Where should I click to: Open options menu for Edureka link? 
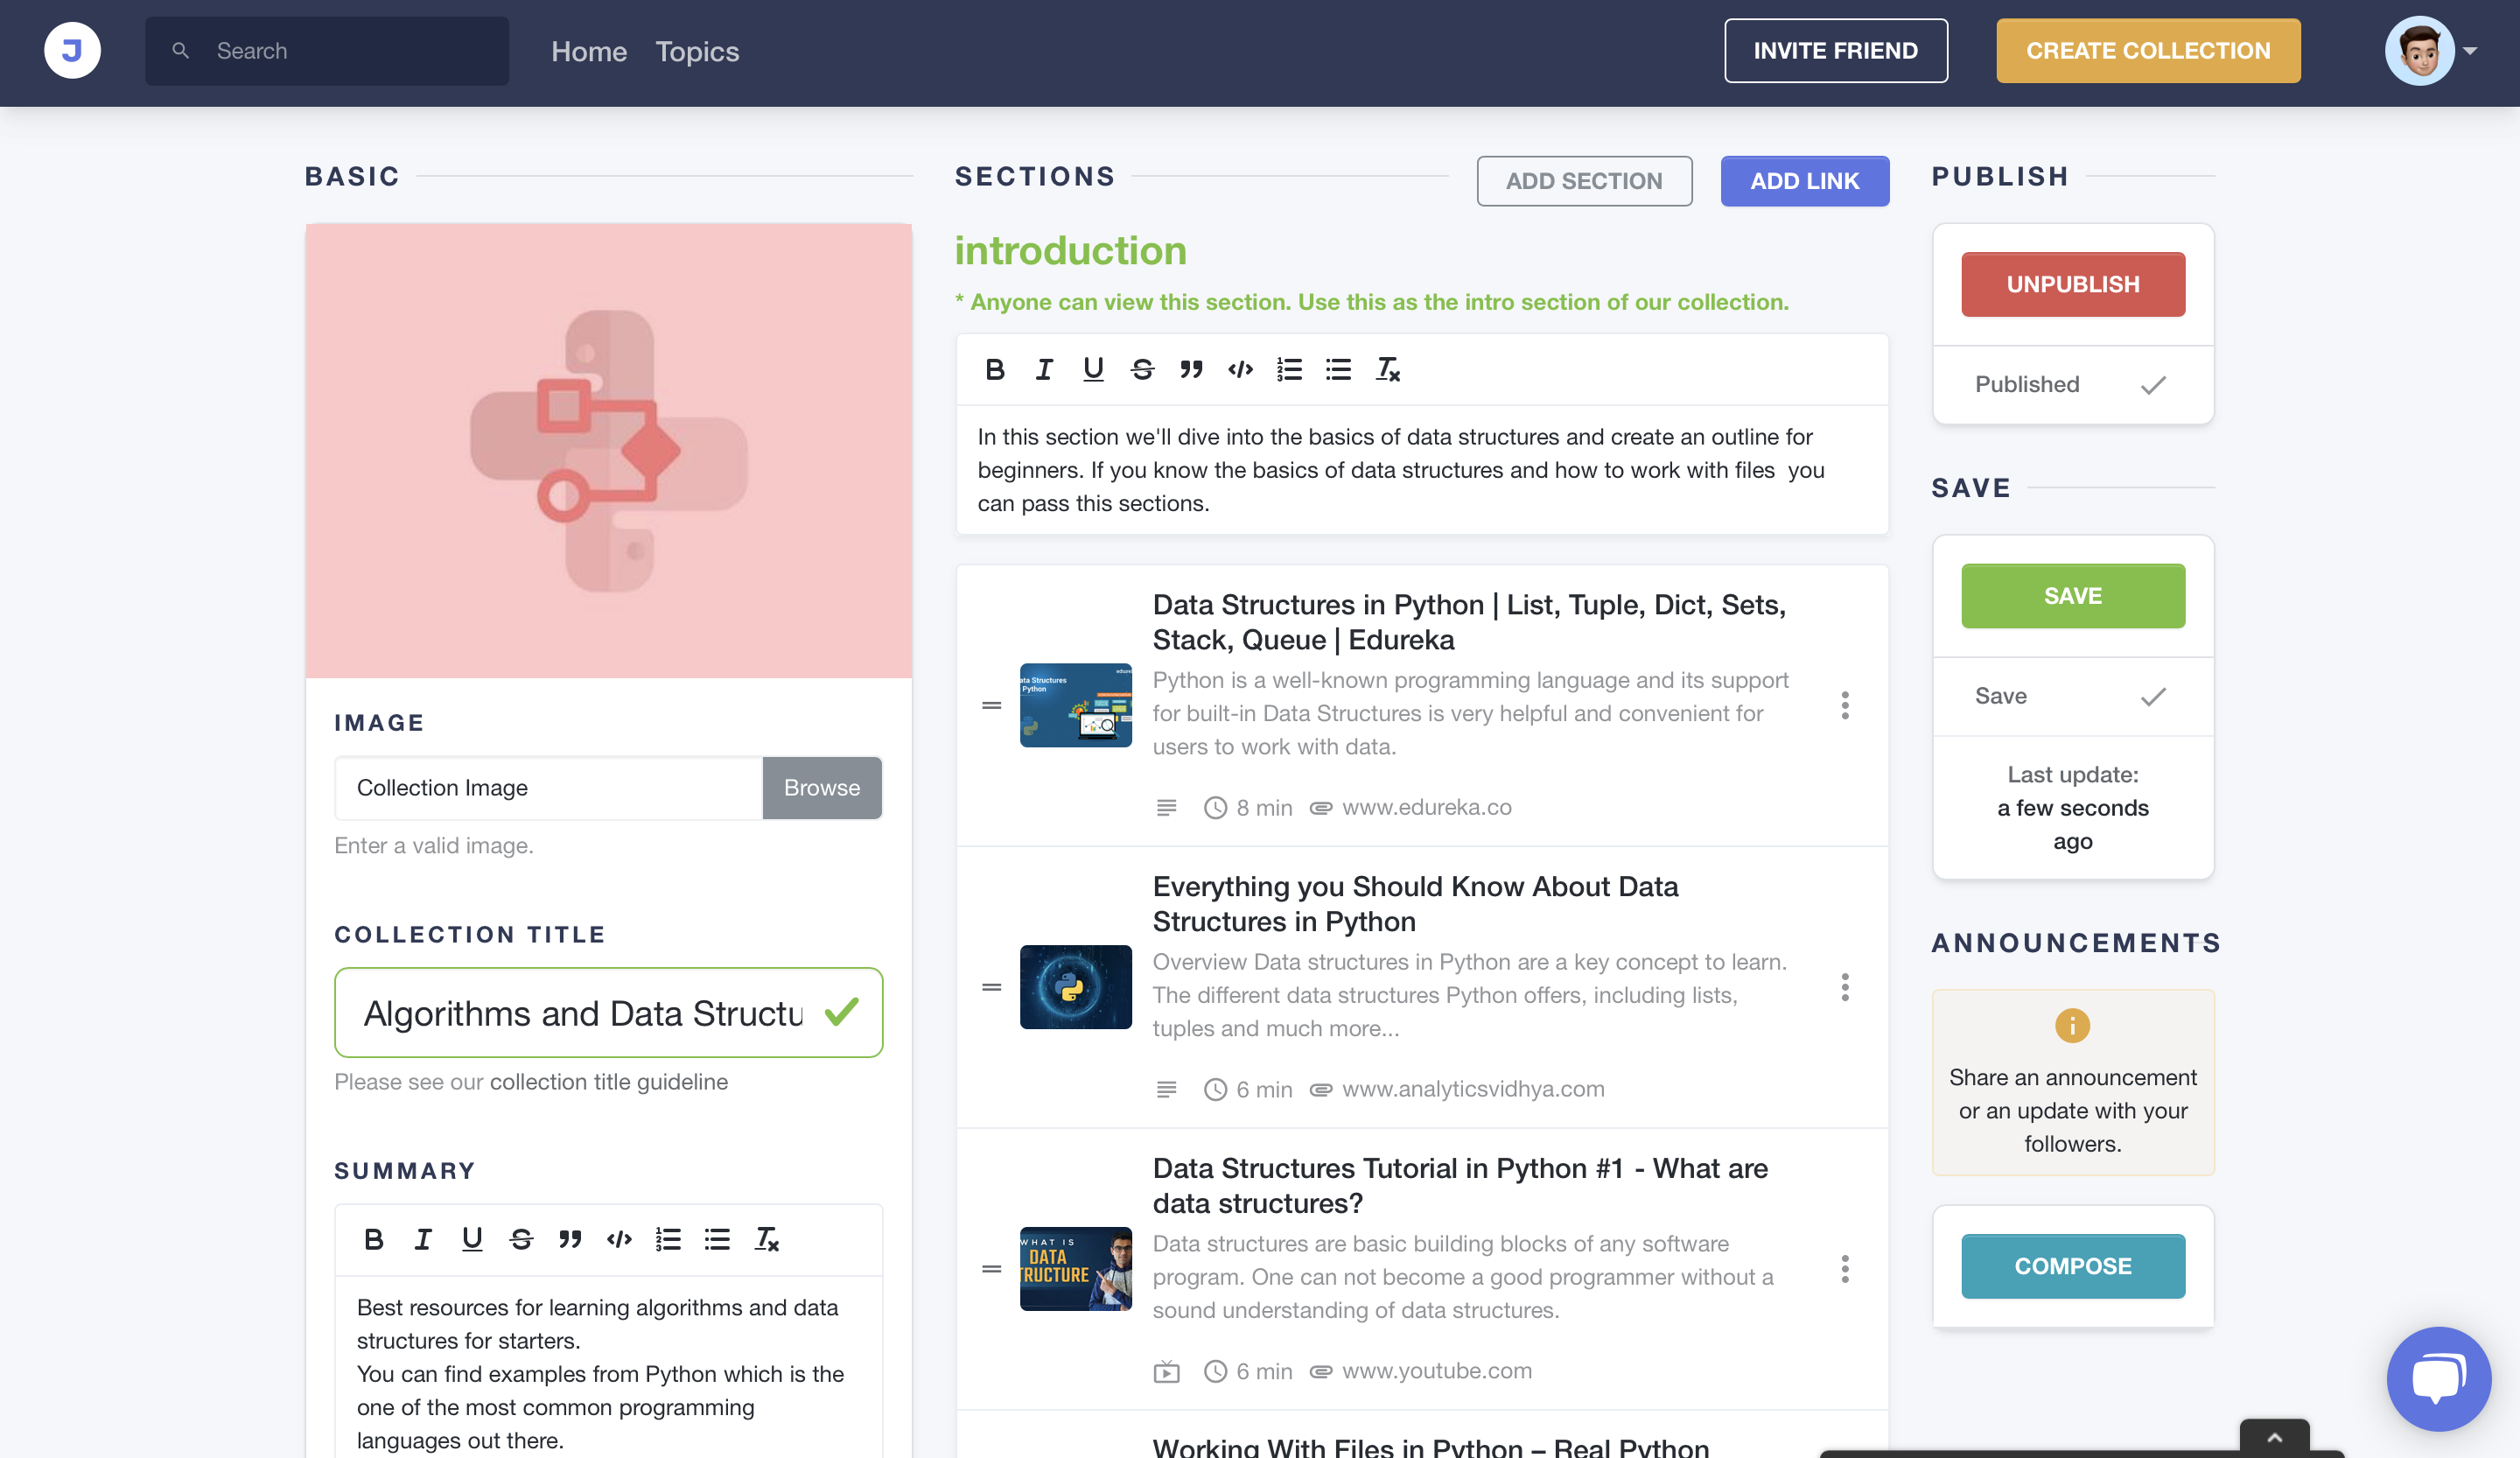[1845, 706]
